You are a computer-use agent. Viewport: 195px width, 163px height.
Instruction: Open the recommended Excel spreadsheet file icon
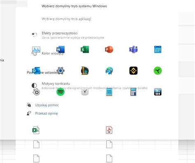tap(36, 130)
